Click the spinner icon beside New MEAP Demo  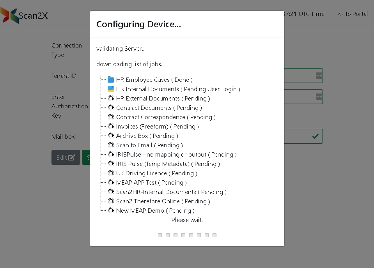[111, 210]
